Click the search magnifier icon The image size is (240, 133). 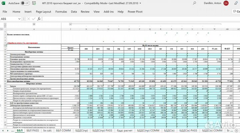(x=194, y=3)
